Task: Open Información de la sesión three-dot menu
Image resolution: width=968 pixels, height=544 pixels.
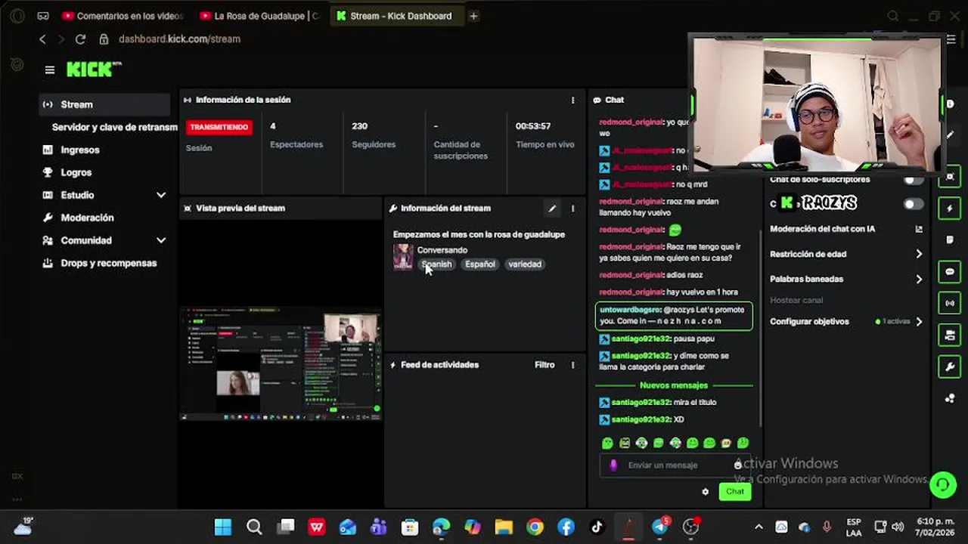Action: pyautogui.click(x=572, y=100)
